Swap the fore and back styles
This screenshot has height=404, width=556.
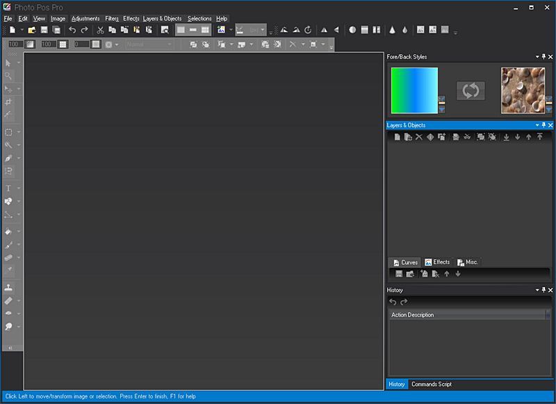(468, 90)
